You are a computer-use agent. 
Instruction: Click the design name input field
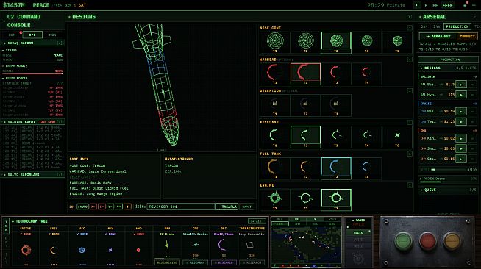pos(181,207)
